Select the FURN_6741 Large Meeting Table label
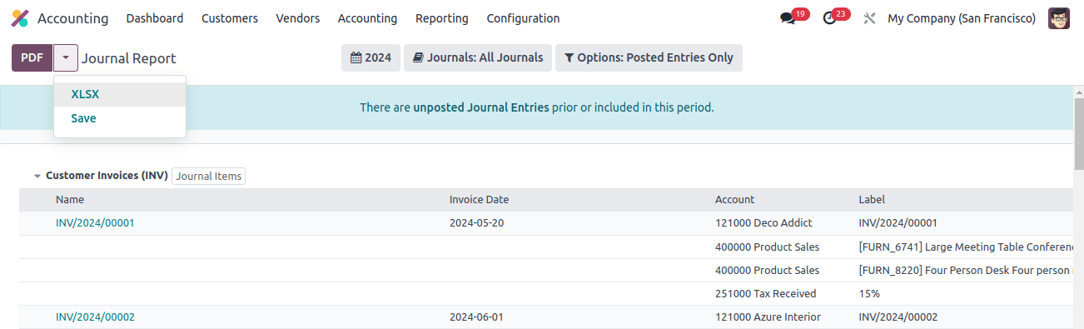The image size is (1084, 329). [966, 247]
